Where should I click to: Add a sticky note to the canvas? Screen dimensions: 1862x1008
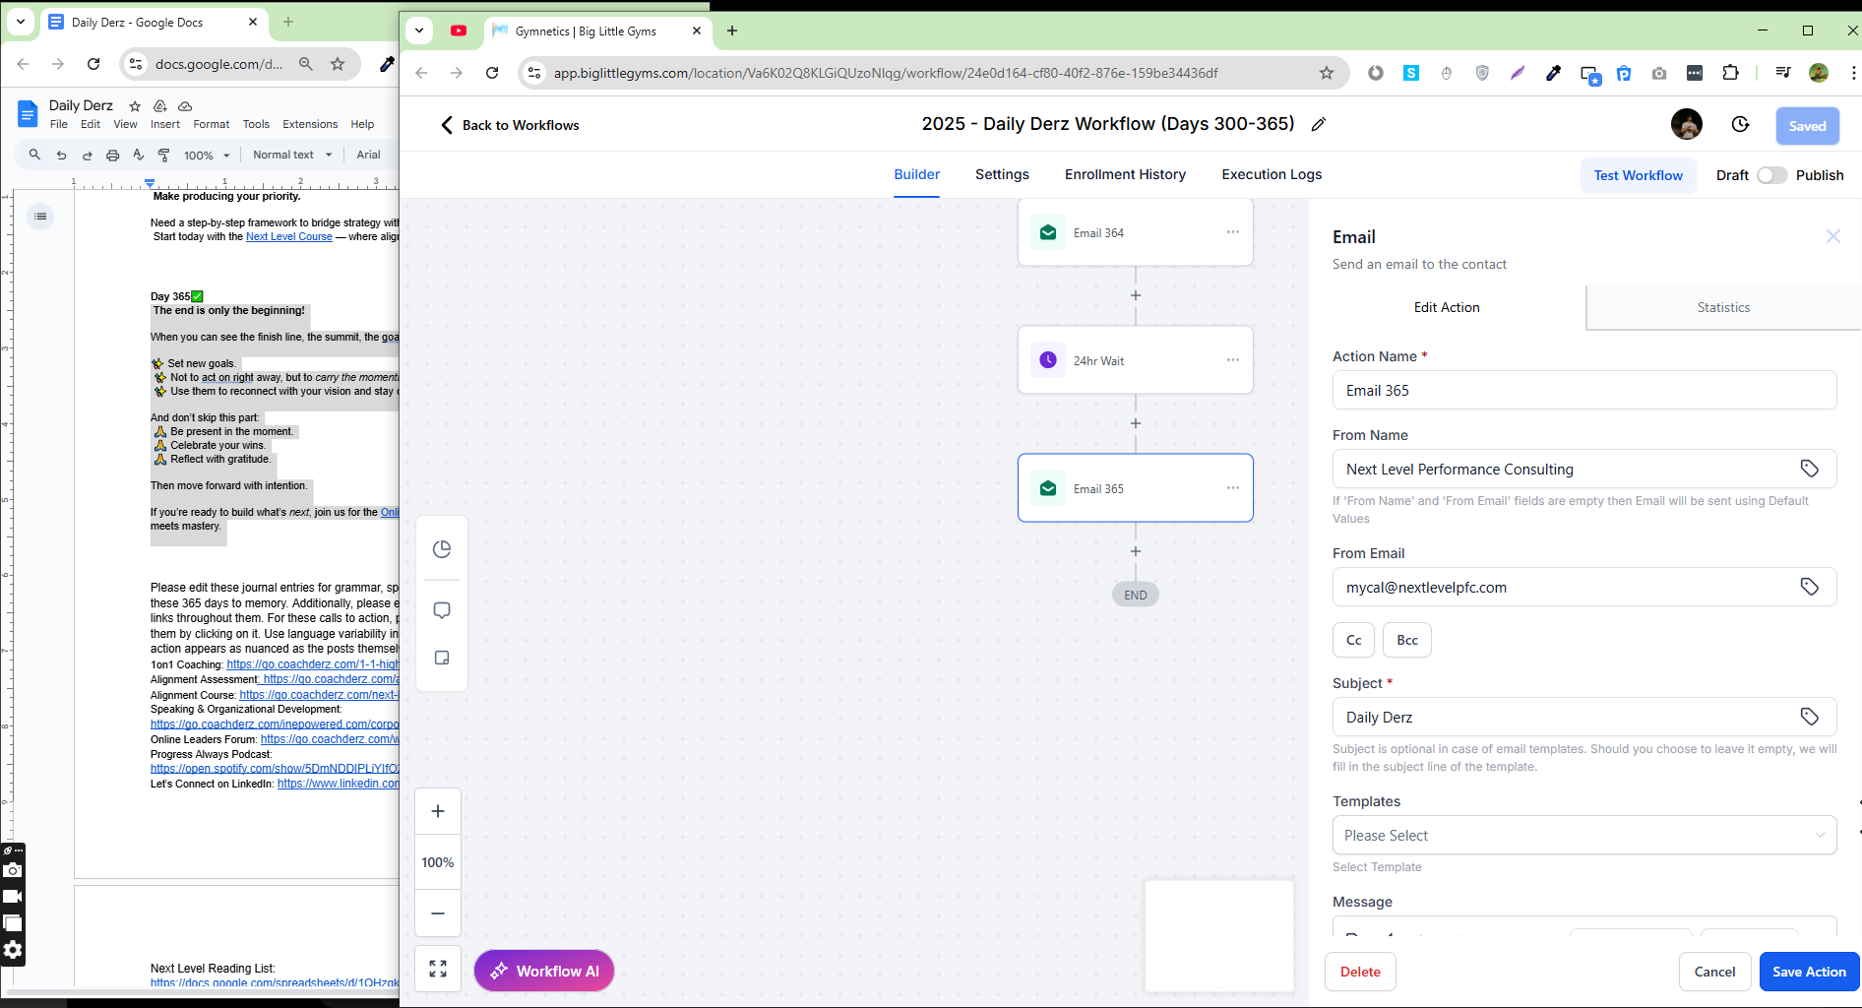442,658
